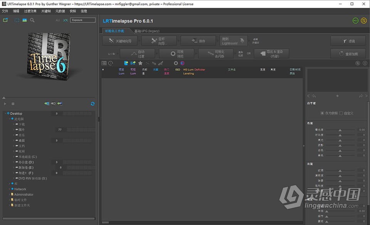The height and width of the screenshot is (225, 370).
Task: Open the 编辑 menu
Action: (16, 11)
